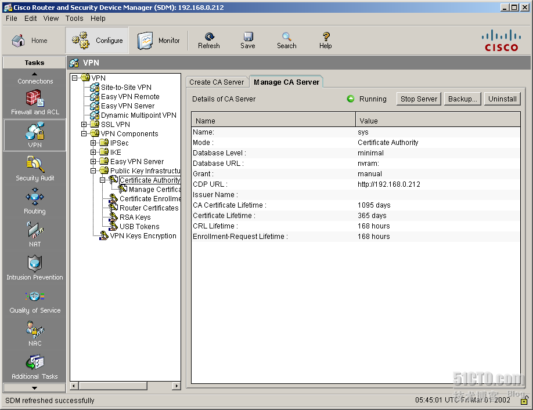Select Certificate Enrollment node
The height and width of the screenshot is (410, 533).
150,198
